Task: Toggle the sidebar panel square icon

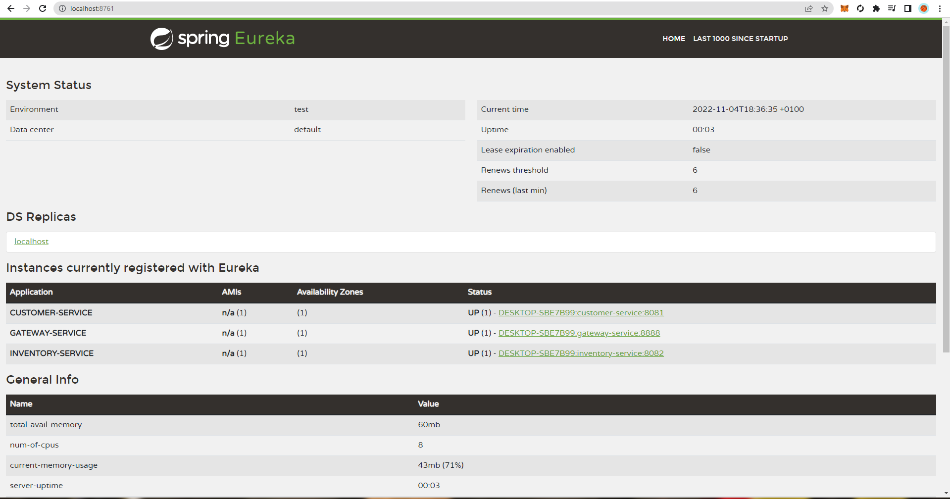Action: point(907,8)
